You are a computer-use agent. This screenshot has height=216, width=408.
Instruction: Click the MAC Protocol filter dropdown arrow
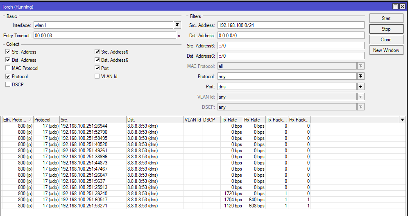360,66
